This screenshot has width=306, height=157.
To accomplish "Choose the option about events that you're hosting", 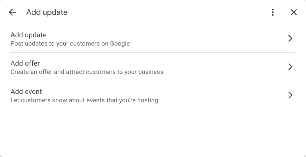I will (153, 95).
